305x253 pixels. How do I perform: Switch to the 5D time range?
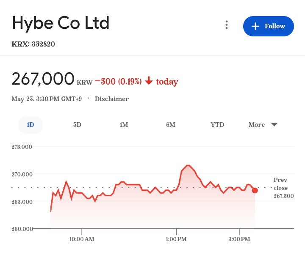pyautogui.click(x=77, y=125)
